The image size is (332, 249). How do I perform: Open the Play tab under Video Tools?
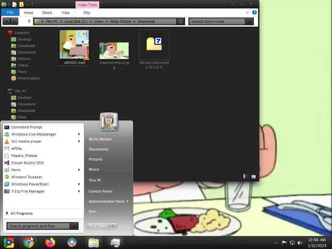(87, 13)
